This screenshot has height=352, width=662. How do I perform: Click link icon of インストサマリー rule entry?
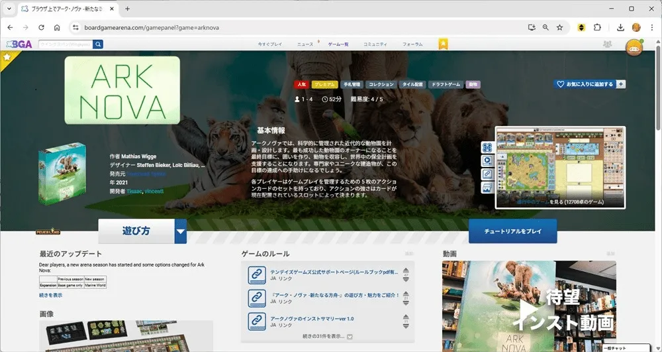[x=257, y=322]
